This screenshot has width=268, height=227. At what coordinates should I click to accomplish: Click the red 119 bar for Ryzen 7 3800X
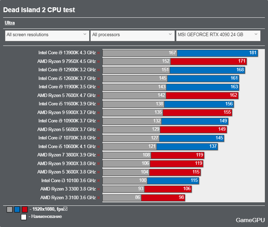pos(178,155)
